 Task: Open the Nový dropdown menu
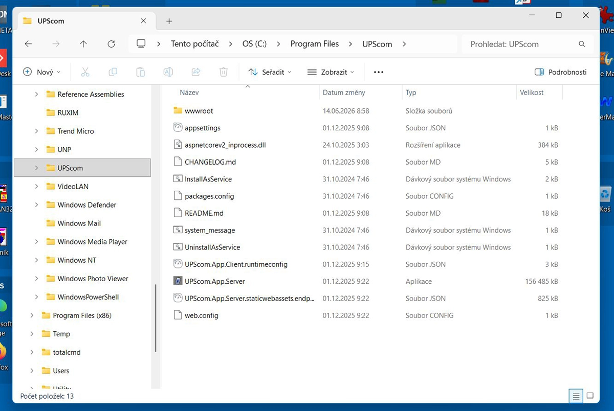pyautogui.click(x=41, y=72)
